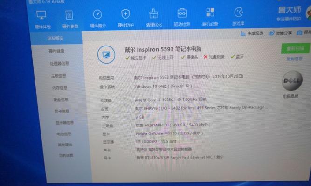Click the 保存截屏 camera icon
Viewport: 311px width, 186px height.
point(299,33)
